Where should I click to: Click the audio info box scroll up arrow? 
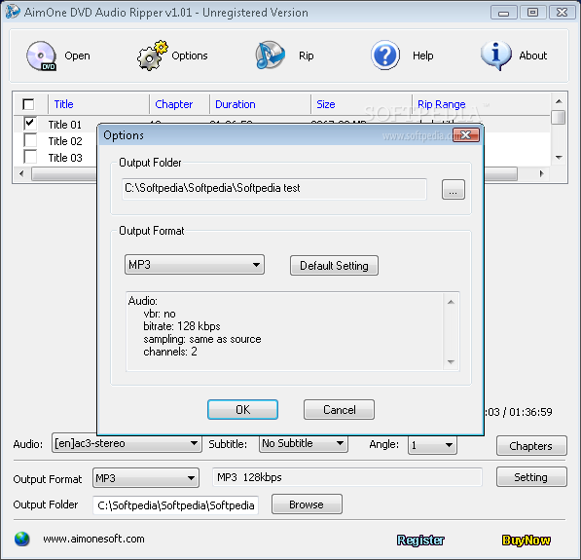click(x=451, y=302)
